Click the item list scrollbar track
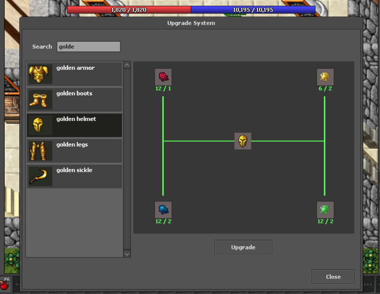 [x=127, y=159]
